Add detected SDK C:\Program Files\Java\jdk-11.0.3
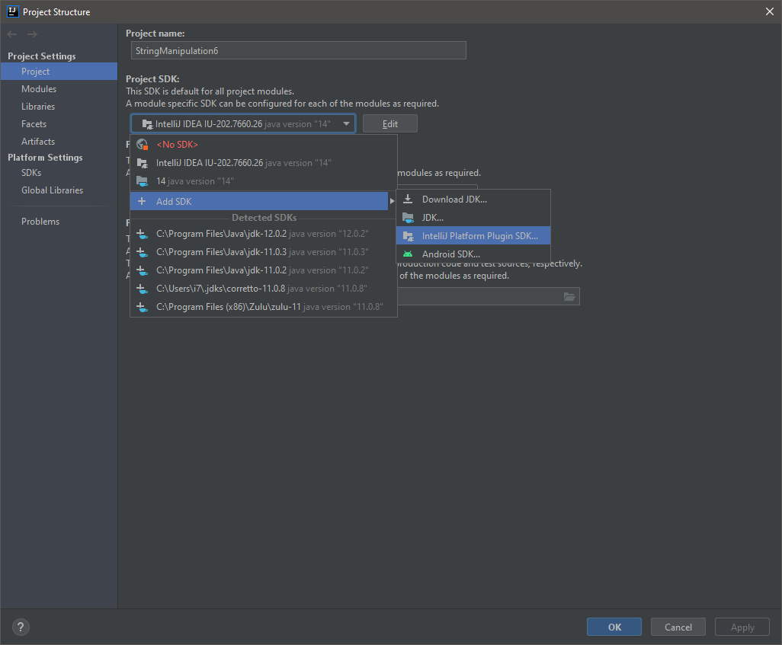782x645 pixels. tap(263, 252)
